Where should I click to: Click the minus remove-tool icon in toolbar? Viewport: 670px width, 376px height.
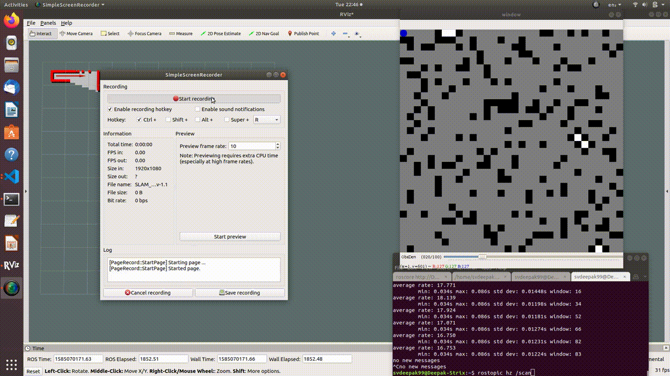[345, 33]
